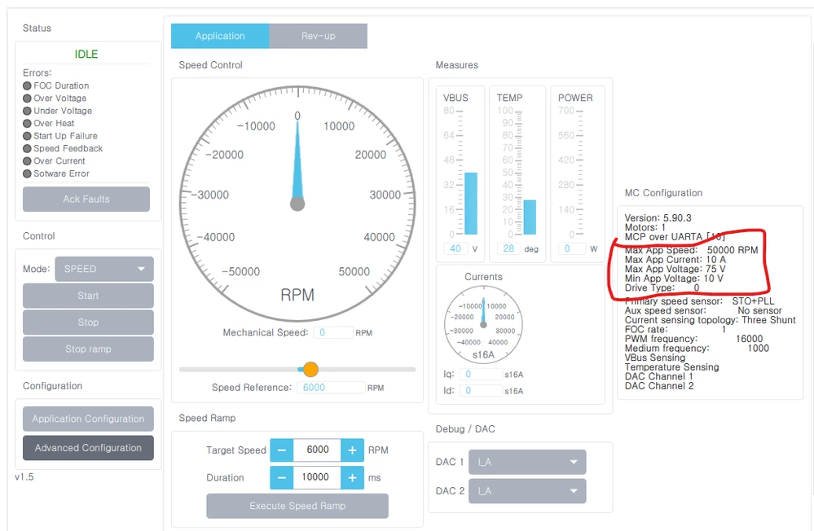Click the Over Voltage error indicator
This screenshot has width=814, height=531.
point(27,98)
